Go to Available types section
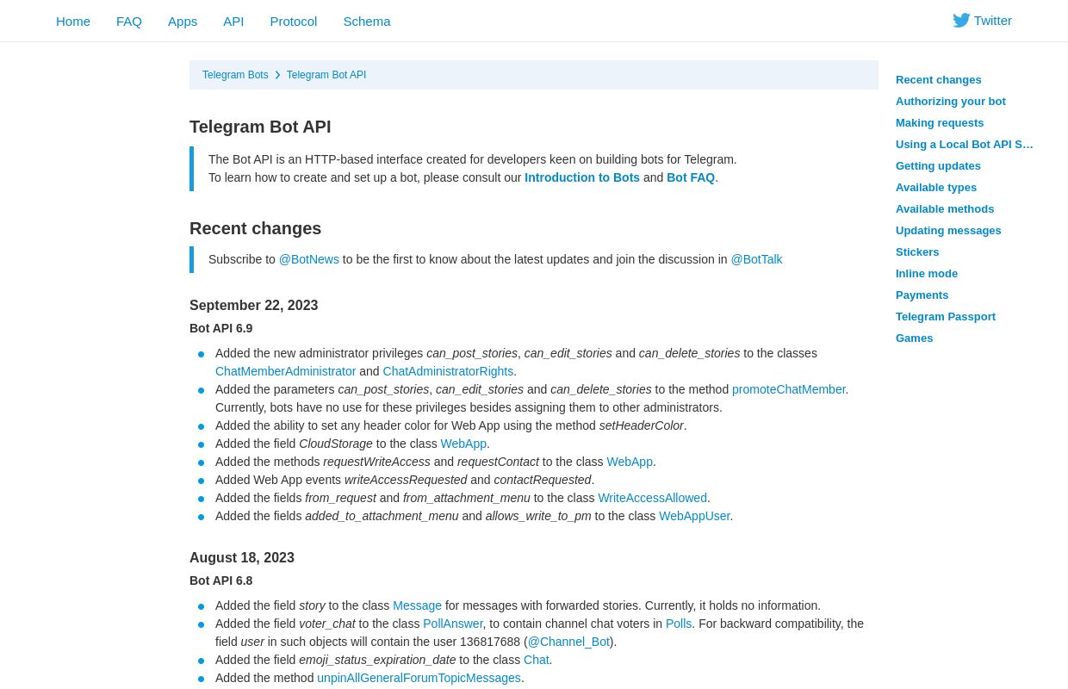 point(936,187)
